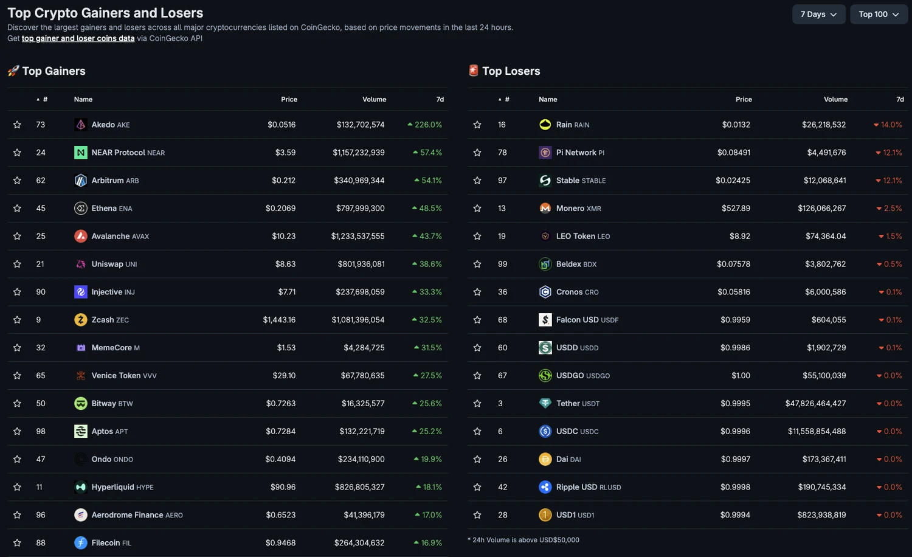Click Monero price $527.89
This screenshot has width=912, height=557.
[736, 209]
